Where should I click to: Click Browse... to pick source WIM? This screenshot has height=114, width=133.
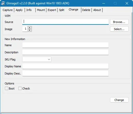[119, 22]
